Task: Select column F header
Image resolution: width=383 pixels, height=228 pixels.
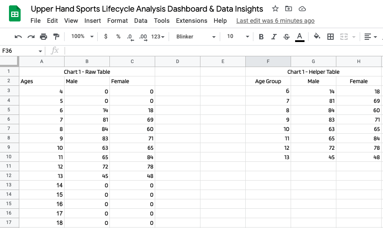Action: [268, 61]
